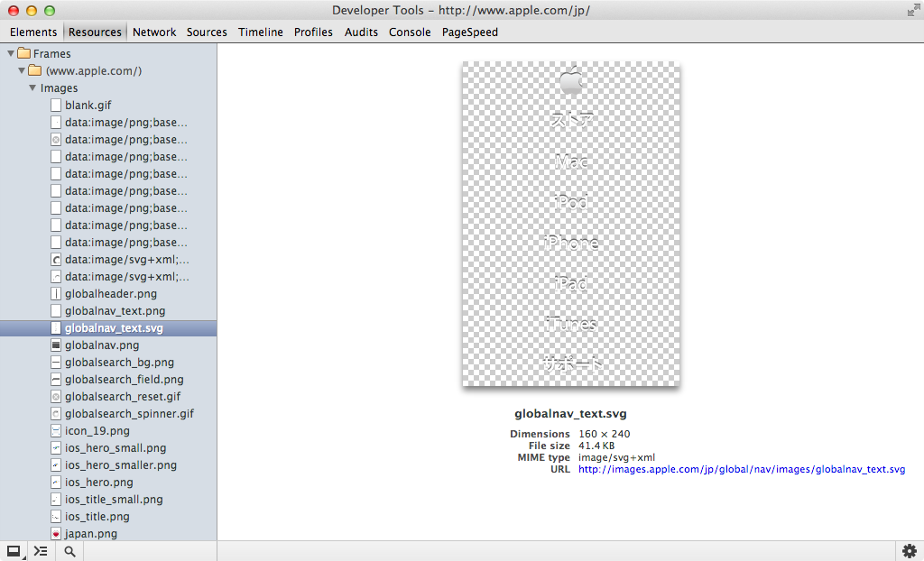The image size is (924, 561).
Task: Switch to the Elements tab
Action: point(33,32)
